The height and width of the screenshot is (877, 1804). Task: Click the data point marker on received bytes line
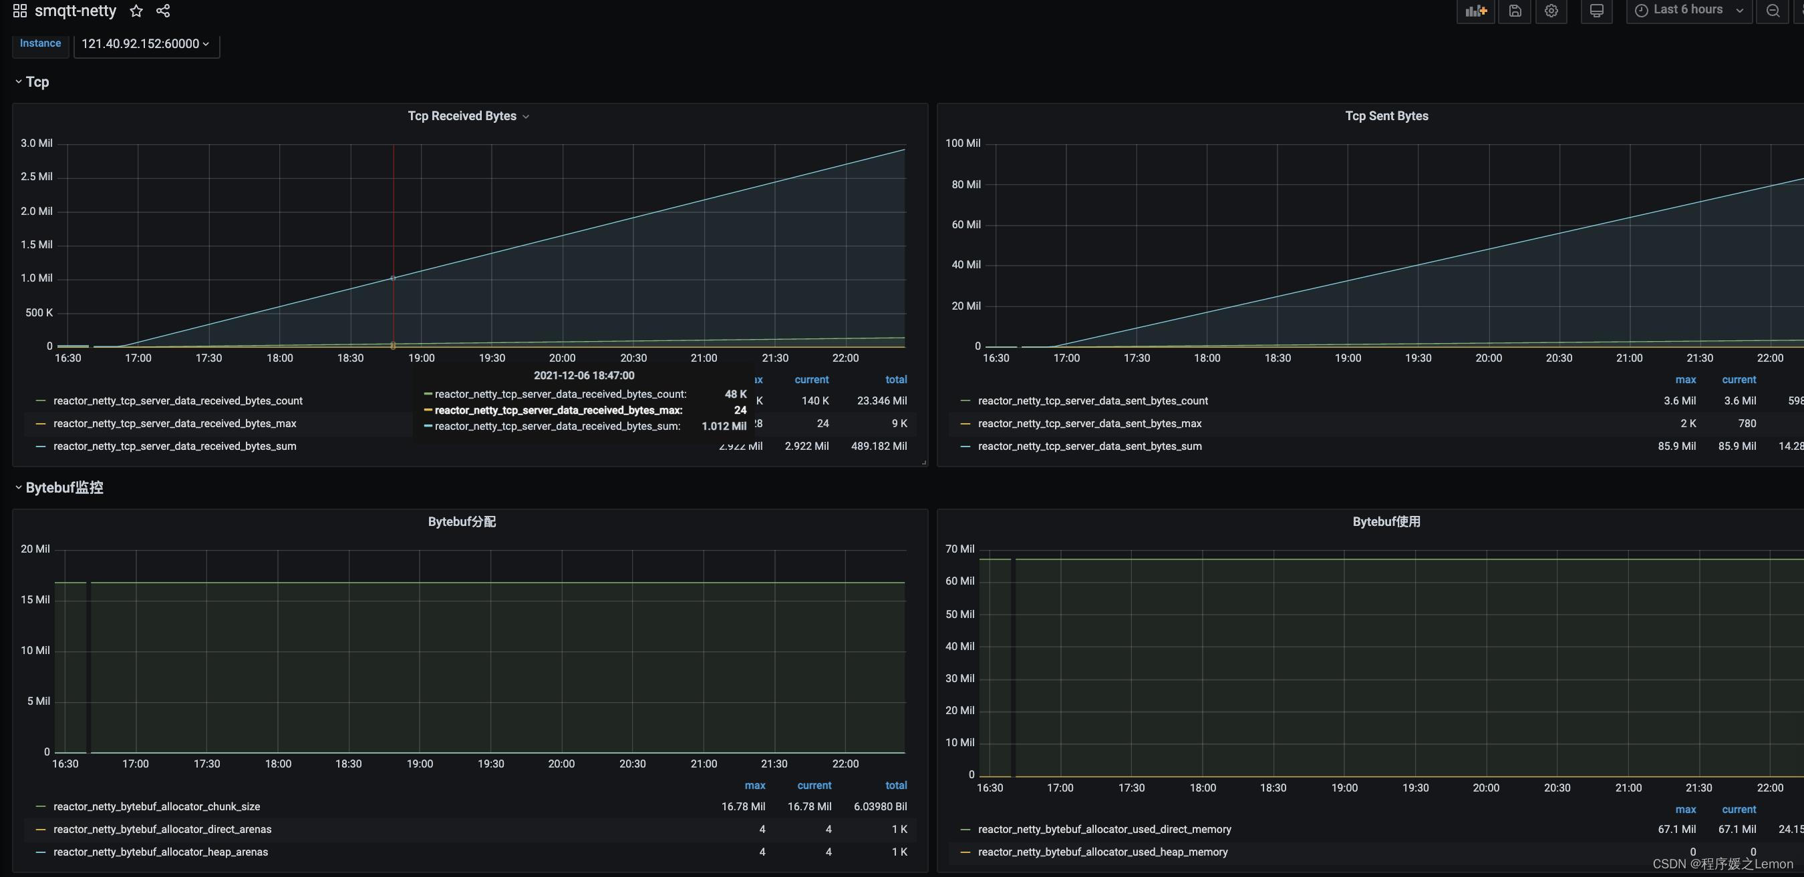point(393,278)
